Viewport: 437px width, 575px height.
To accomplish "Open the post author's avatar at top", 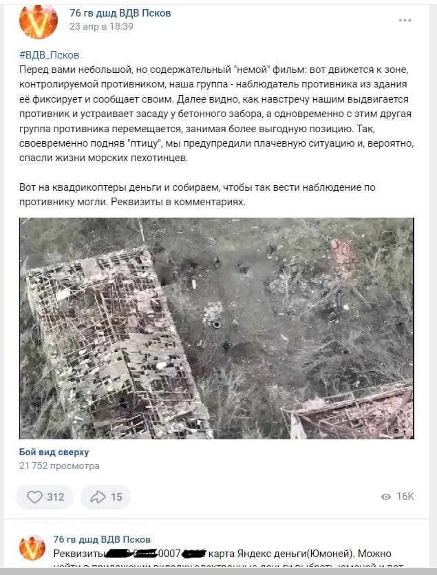I will click(x=38, y=21).
